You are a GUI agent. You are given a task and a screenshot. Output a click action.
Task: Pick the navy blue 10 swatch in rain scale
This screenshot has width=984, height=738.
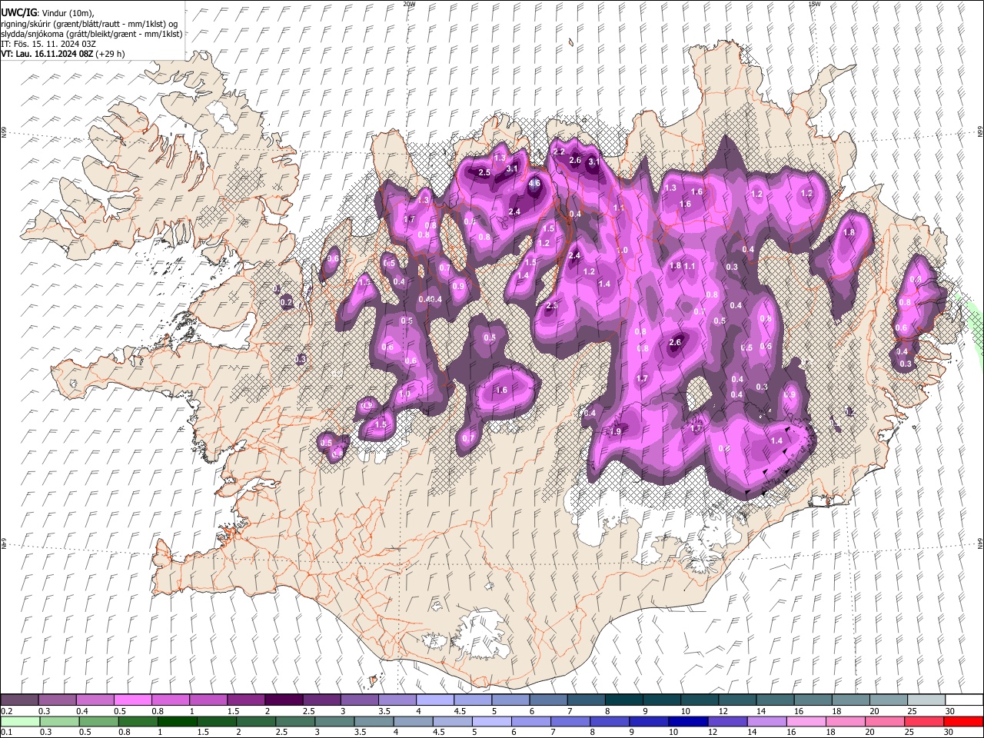tap(687, 721)
